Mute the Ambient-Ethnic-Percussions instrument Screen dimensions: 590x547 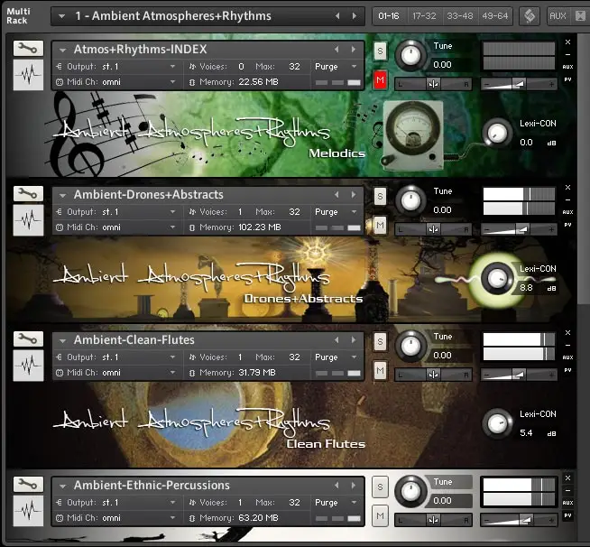(x=380, y=515)
